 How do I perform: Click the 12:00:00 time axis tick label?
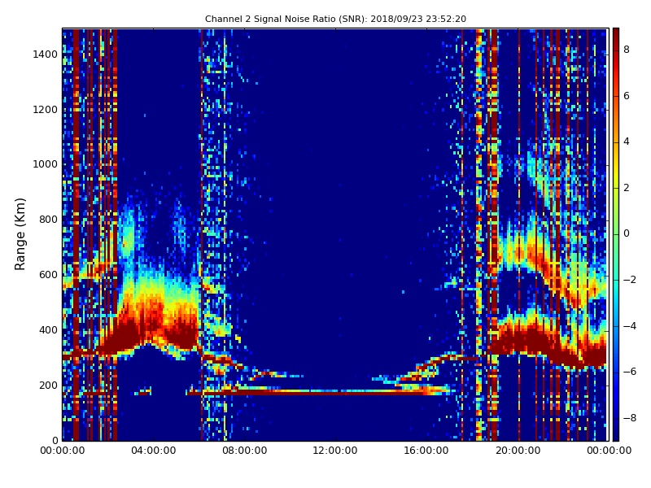[335, 450]
